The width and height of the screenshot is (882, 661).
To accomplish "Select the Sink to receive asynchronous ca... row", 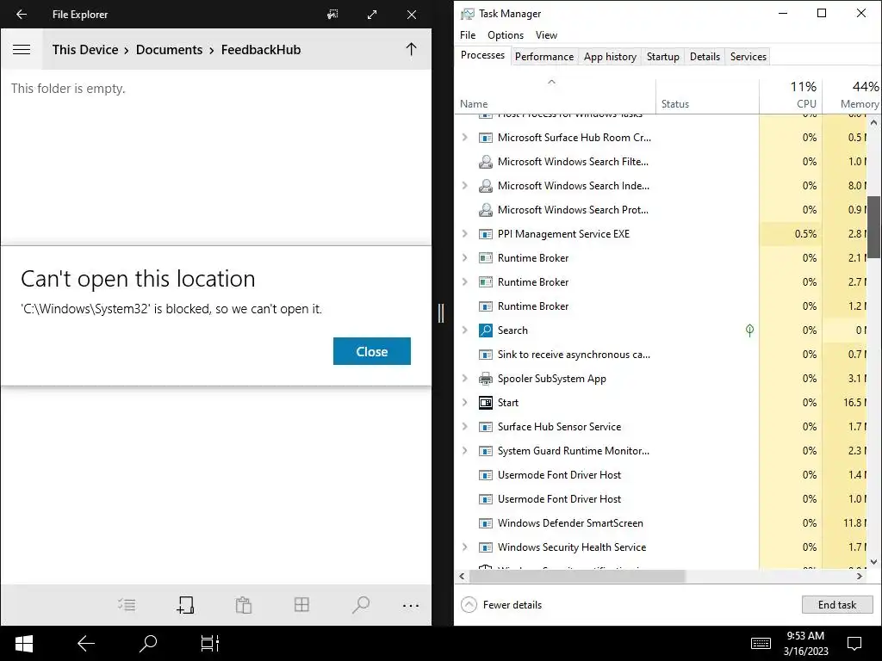I will (x=661, y=354).
